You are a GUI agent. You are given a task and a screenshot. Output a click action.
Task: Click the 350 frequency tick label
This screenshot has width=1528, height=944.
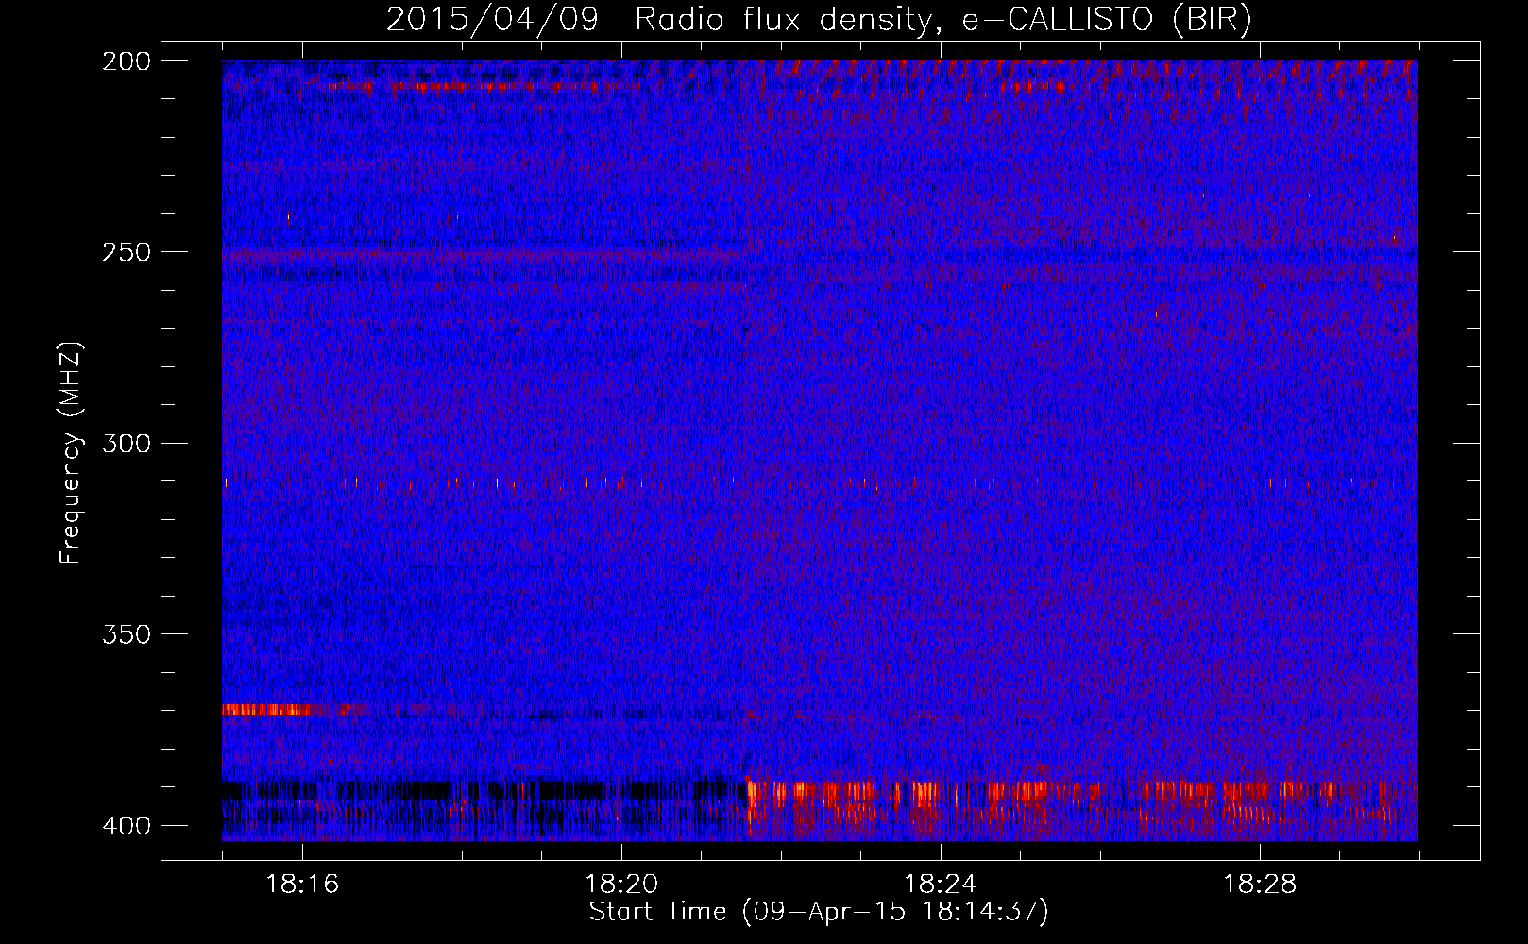(127, 633)
